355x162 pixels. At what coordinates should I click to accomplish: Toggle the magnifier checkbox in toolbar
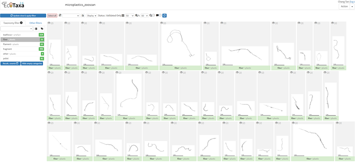click(x=154, y=15)
